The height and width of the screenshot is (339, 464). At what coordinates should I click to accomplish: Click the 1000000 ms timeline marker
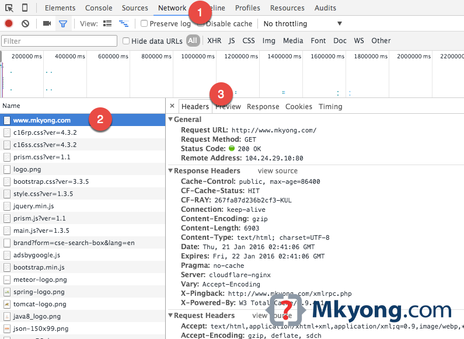198,56
